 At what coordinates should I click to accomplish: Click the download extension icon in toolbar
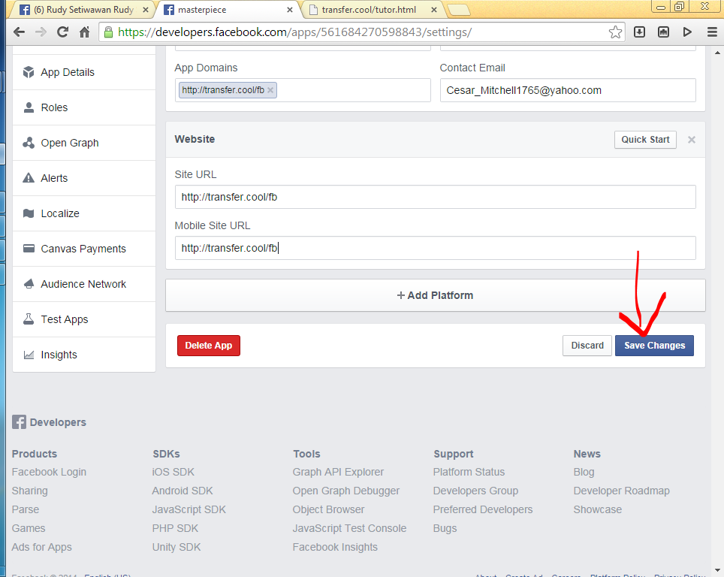click(639, 32)
